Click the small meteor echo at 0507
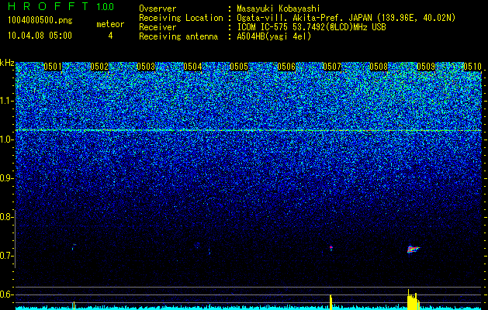488x310 pixels. pyautogui.click(x=331, y=248)
